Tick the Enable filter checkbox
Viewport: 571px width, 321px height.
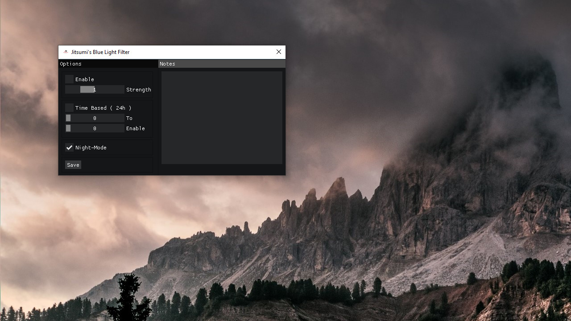pyautogui.click(x=69, y=79)
